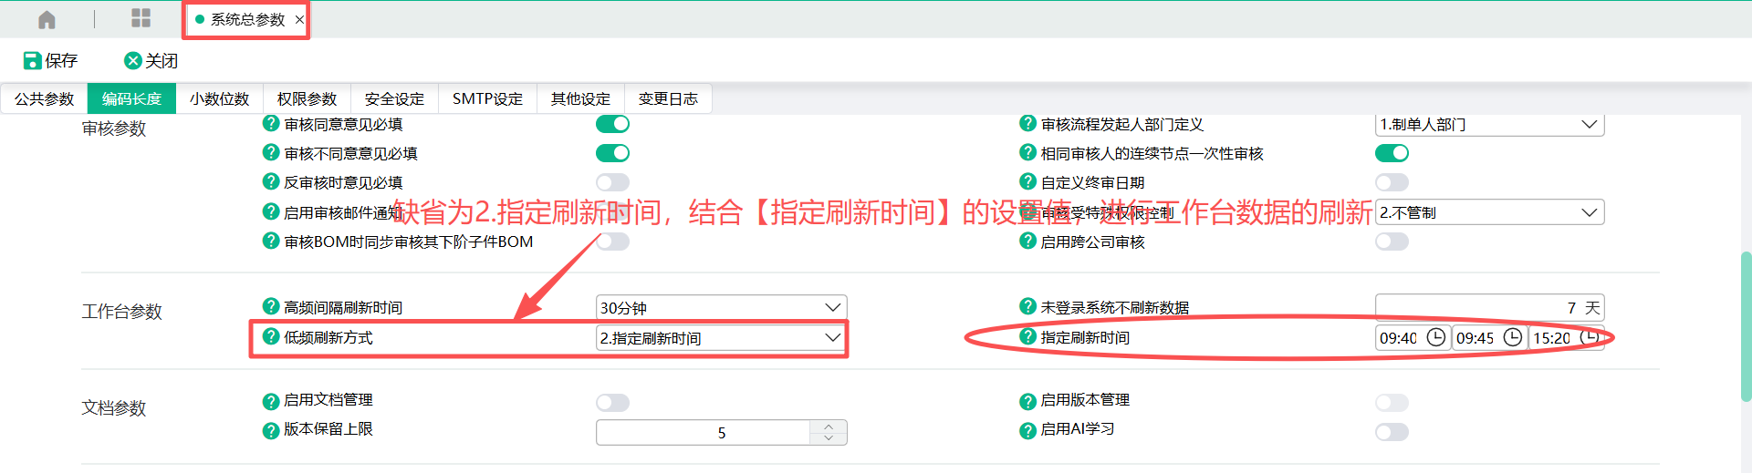The height and width of the screenshot is (473, 1752).
Task: Increase 版本保留上限 with up stepper arrow
Action: coord(828,426)
